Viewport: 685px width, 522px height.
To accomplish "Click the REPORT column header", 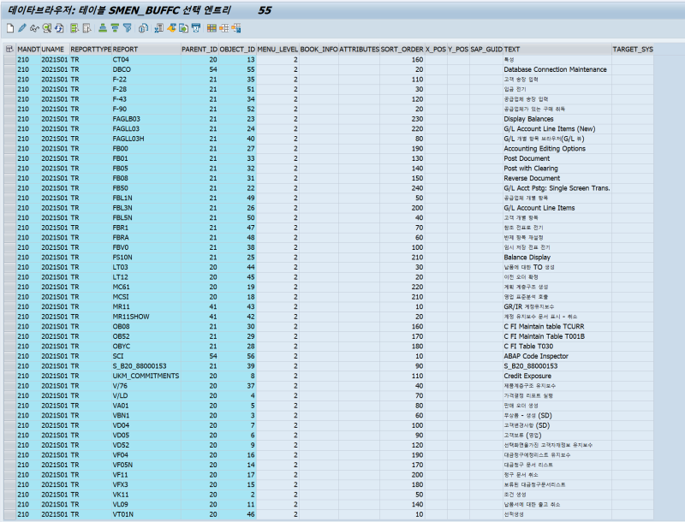I will [x=146, y=50].
